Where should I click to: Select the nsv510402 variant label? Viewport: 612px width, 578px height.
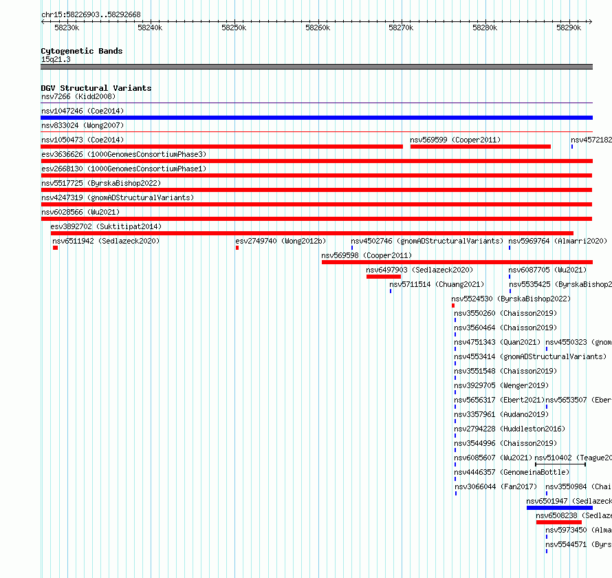[573, 458]
